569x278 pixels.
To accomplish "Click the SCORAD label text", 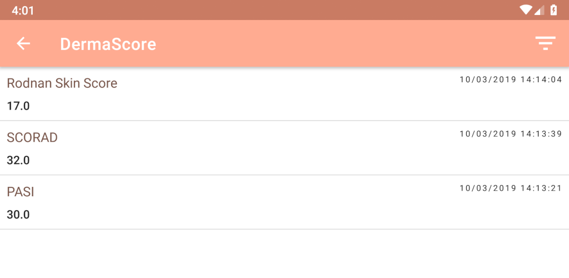I will 32,137.
